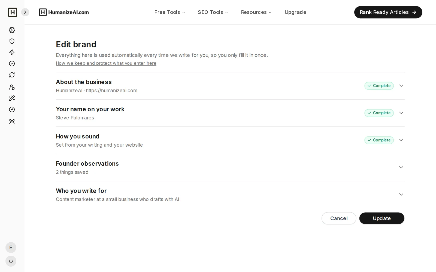Open the SEO Tools menu

[213, 12]
